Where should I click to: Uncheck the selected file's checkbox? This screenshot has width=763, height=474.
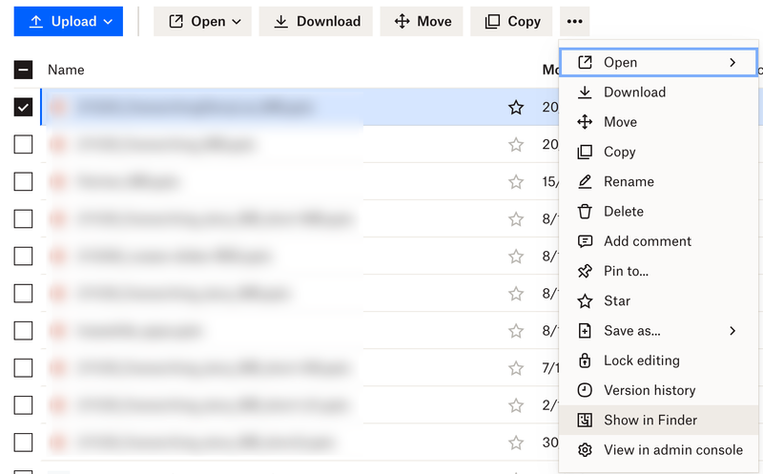click(x=23, y=107)
